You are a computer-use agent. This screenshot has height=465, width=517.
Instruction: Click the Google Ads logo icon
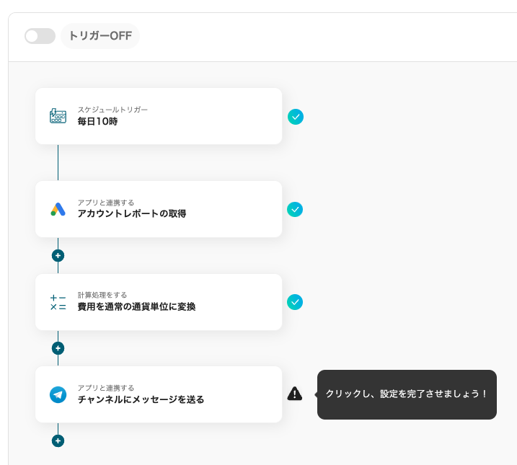[x=58, y=209]
